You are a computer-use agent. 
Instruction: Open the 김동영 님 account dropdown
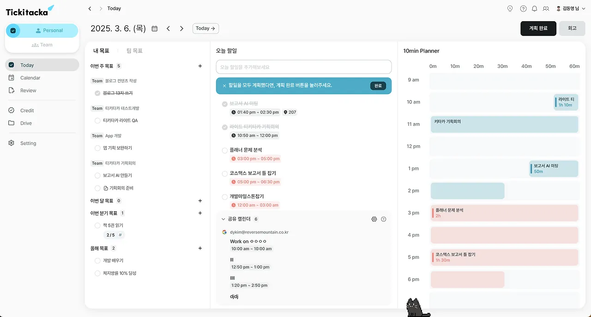(x=571, y=8)
